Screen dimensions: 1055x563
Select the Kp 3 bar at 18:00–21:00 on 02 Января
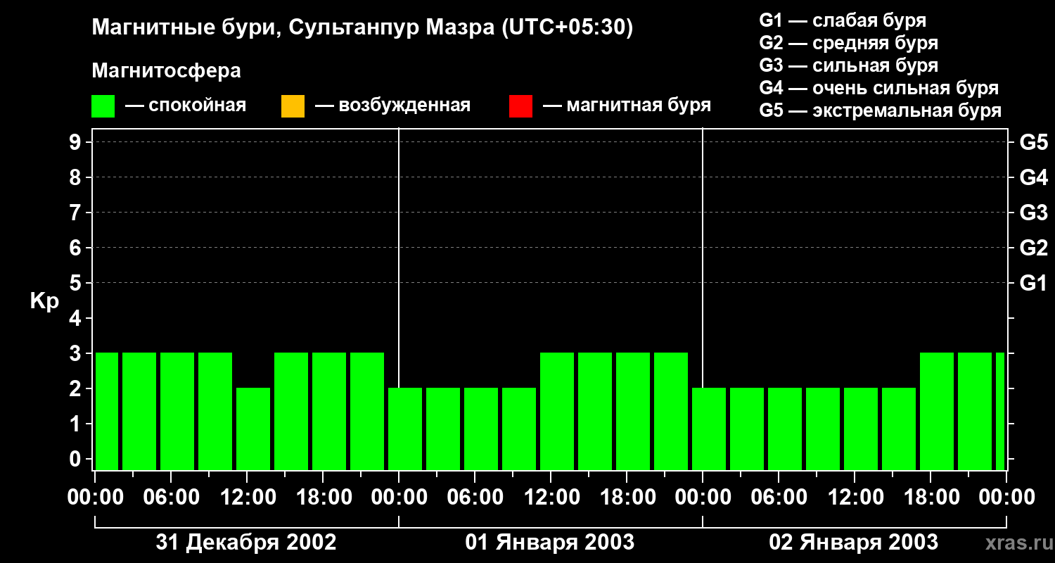937,411
